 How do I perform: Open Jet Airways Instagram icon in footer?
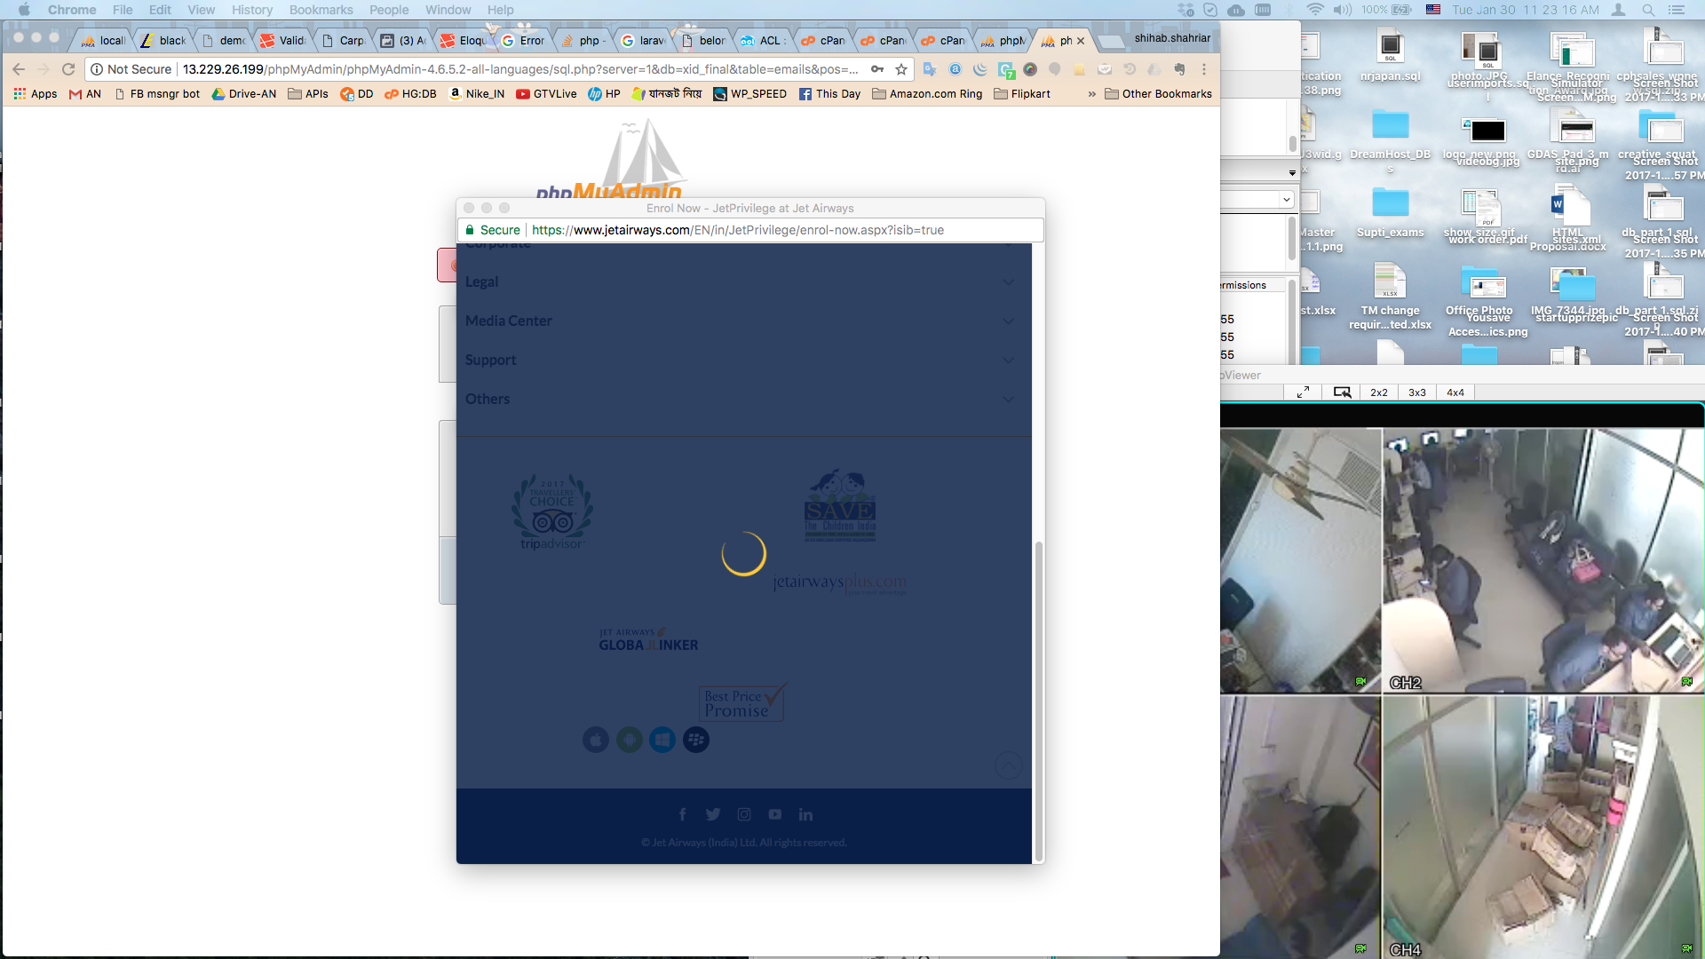click(744, 814)
